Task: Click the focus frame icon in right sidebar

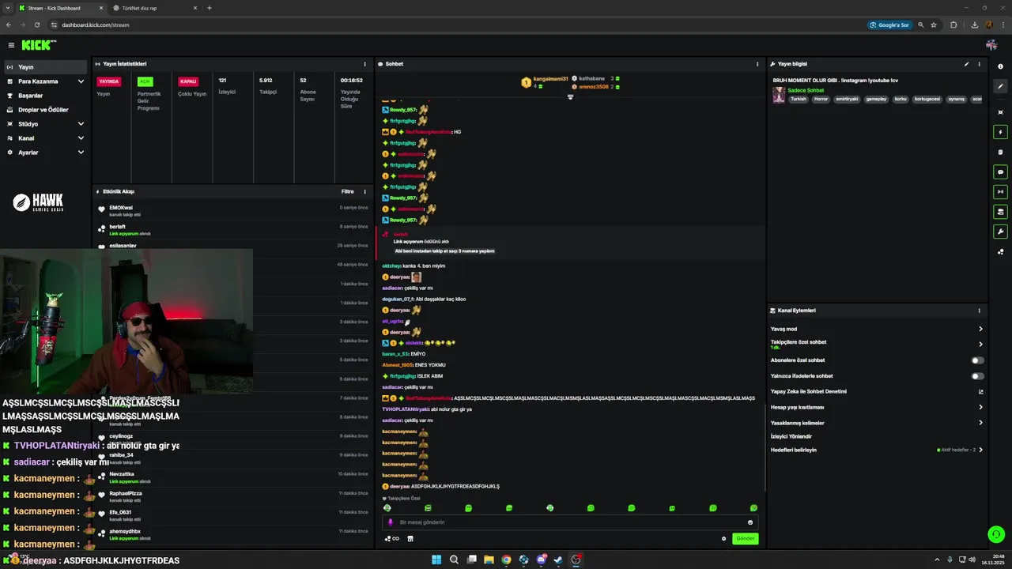Action: [1000, 112]
